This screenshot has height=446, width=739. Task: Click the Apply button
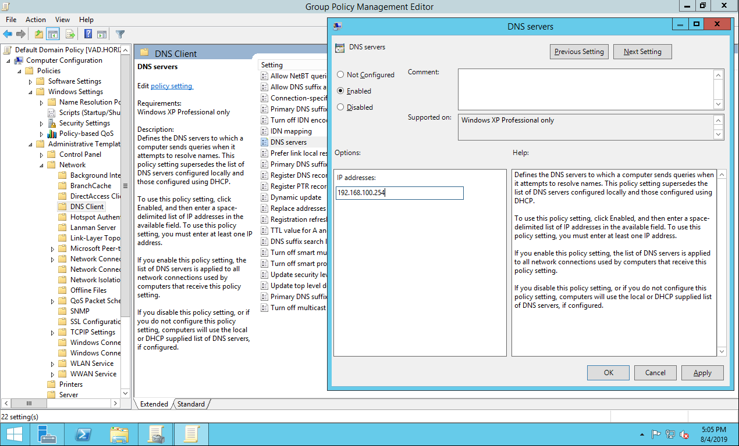pos(702,373)
